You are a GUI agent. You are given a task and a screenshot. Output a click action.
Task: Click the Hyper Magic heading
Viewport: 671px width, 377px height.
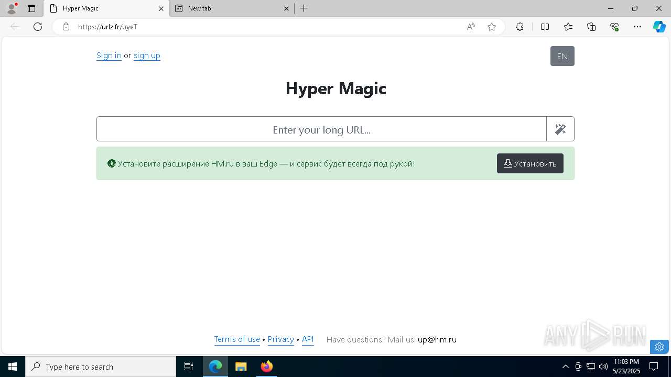point(336,88)
